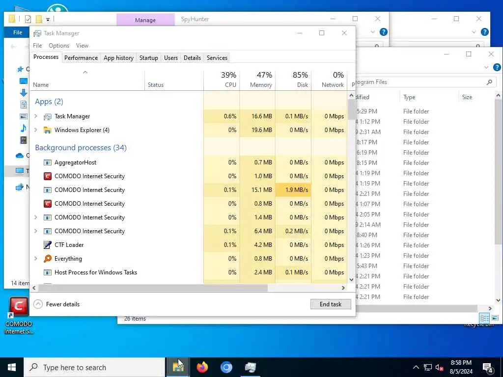Select the Windows Explorer folder icon row
The image size is (503, 377).
(x=48, y=130)
